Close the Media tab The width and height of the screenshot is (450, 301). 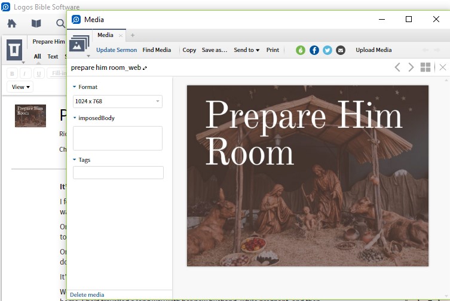point(121,36)
